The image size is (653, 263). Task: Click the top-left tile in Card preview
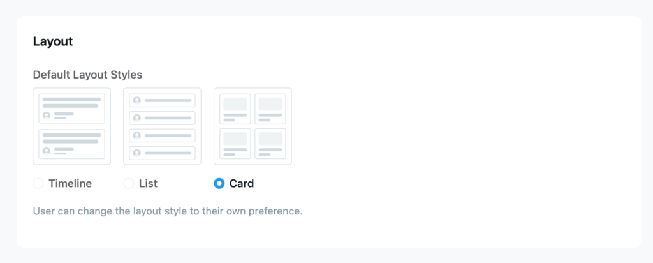(x=235, y=109)
